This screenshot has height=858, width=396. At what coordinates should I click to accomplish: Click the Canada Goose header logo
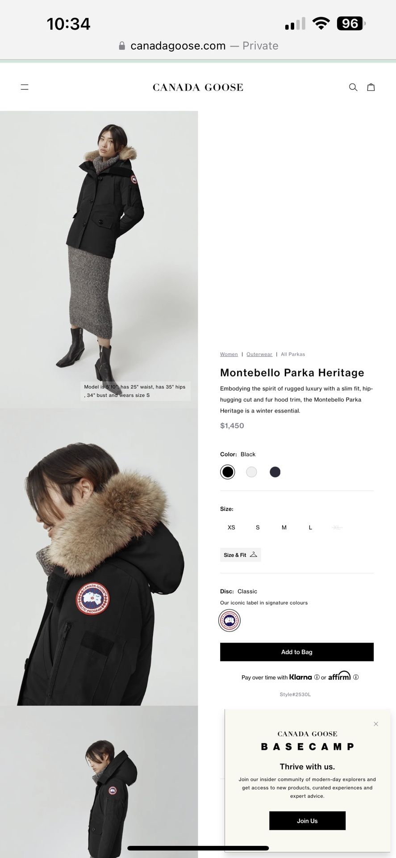(x=198, y=87)
